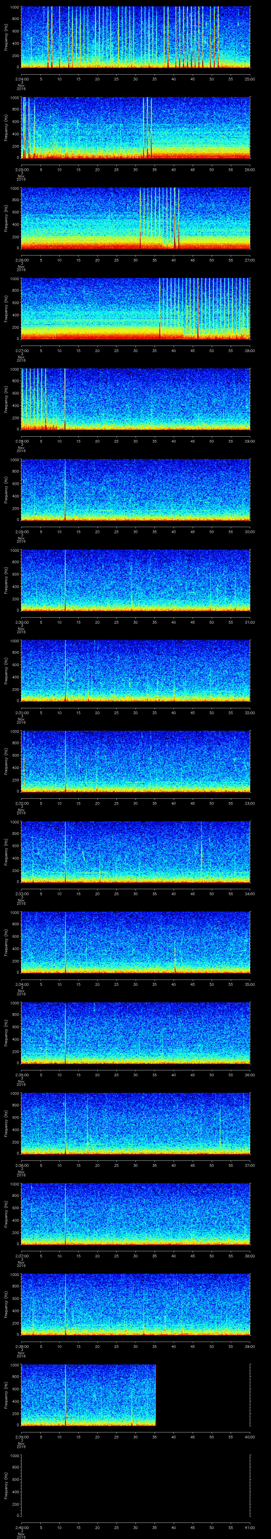The height and width of the screenshot is (1539, 271).
Task: Click the Frequency (Hz) axis label of the 2:24:00 panel
Action: [x=7, y=37]
